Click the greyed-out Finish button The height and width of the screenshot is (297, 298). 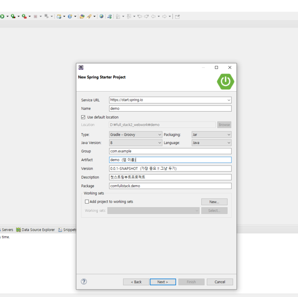(x=191, y=282)
